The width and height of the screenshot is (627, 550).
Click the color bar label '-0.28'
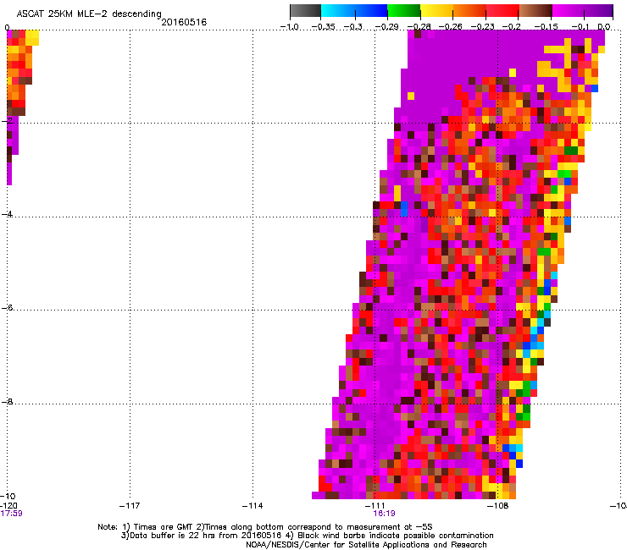tap(419, 27)
